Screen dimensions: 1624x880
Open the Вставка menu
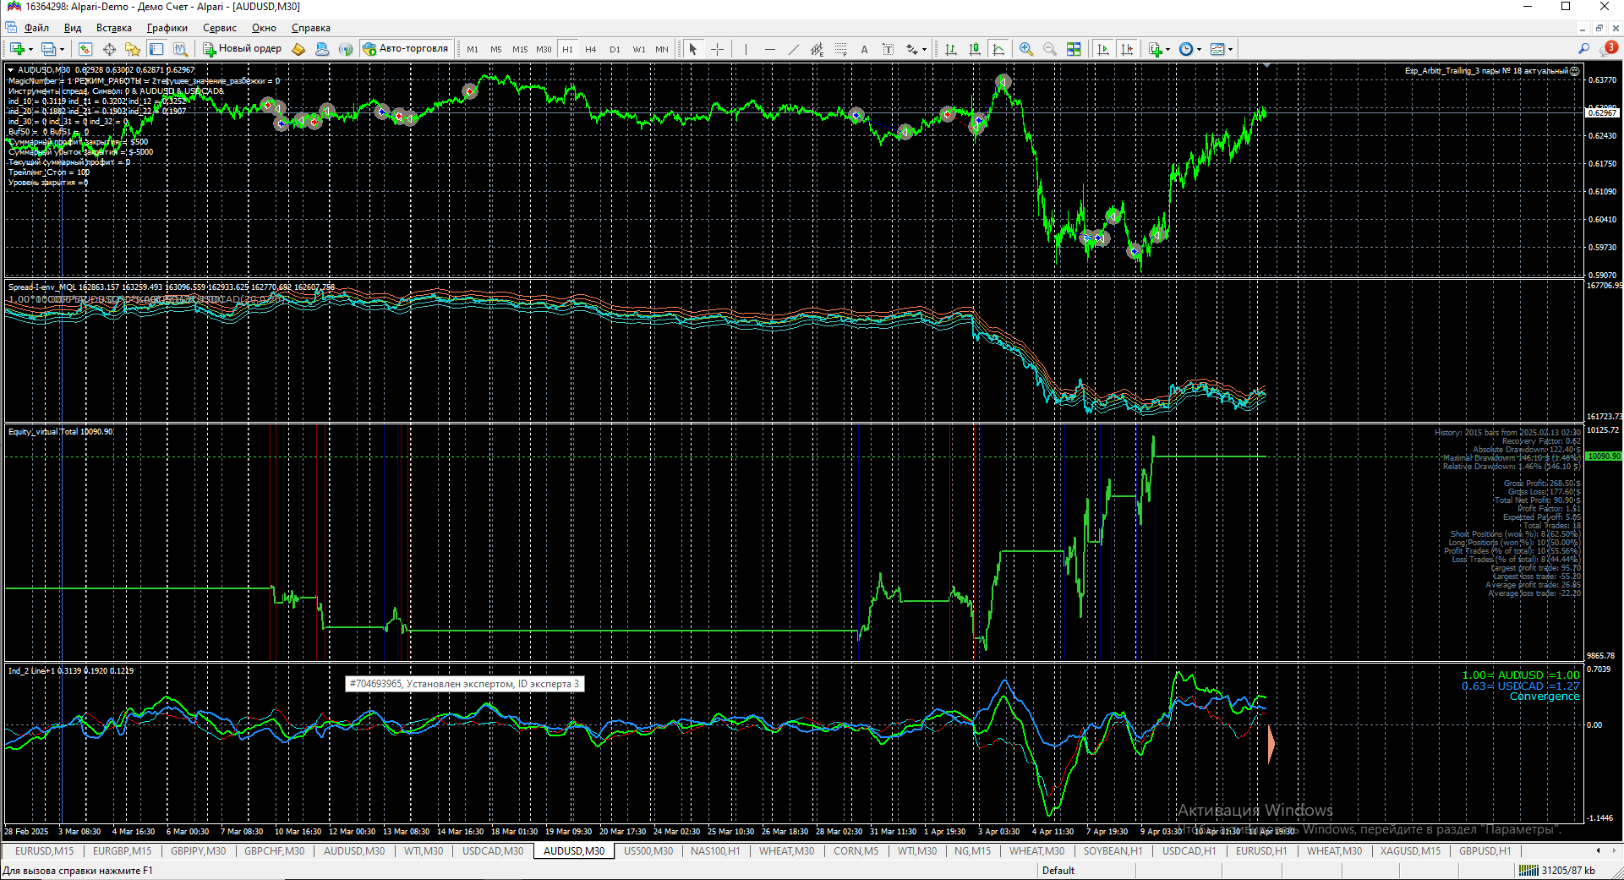[x=114, y=28]
